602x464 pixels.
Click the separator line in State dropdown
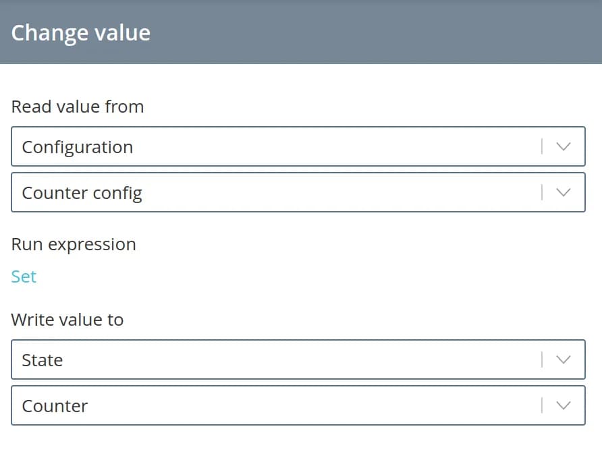click(541, 359)
